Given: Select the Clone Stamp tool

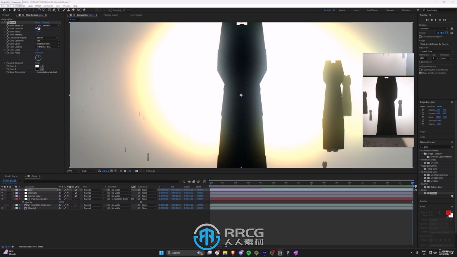Looking at the screenshot, I should 69,10.
